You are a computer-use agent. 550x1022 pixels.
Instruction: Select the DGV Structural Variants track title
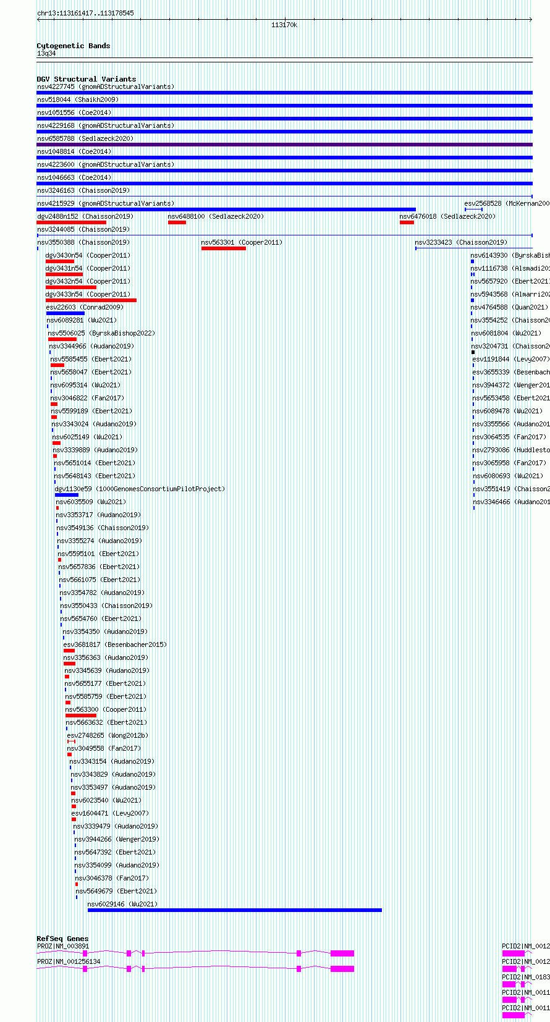[x=87, y=79]
